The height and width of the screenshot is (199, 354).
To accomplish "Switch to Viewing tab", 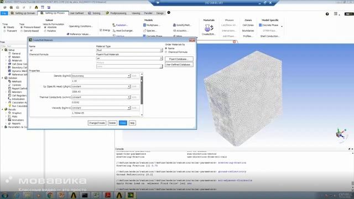I will click(x=136, y=13).
